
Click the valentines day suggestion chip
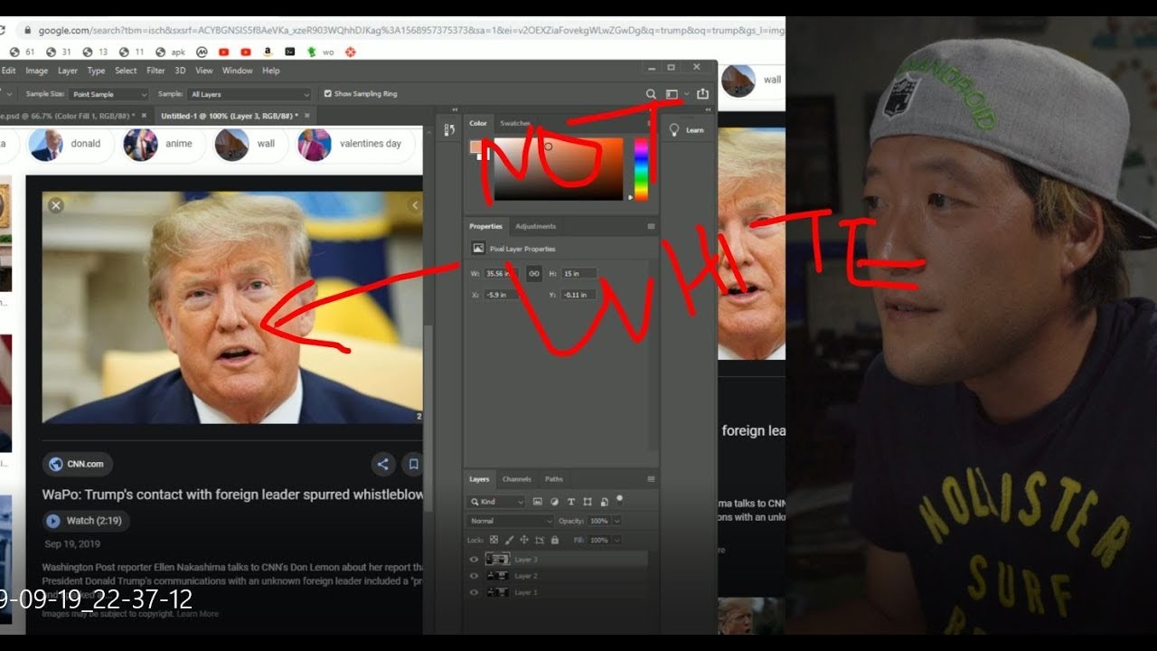point(354,144)
